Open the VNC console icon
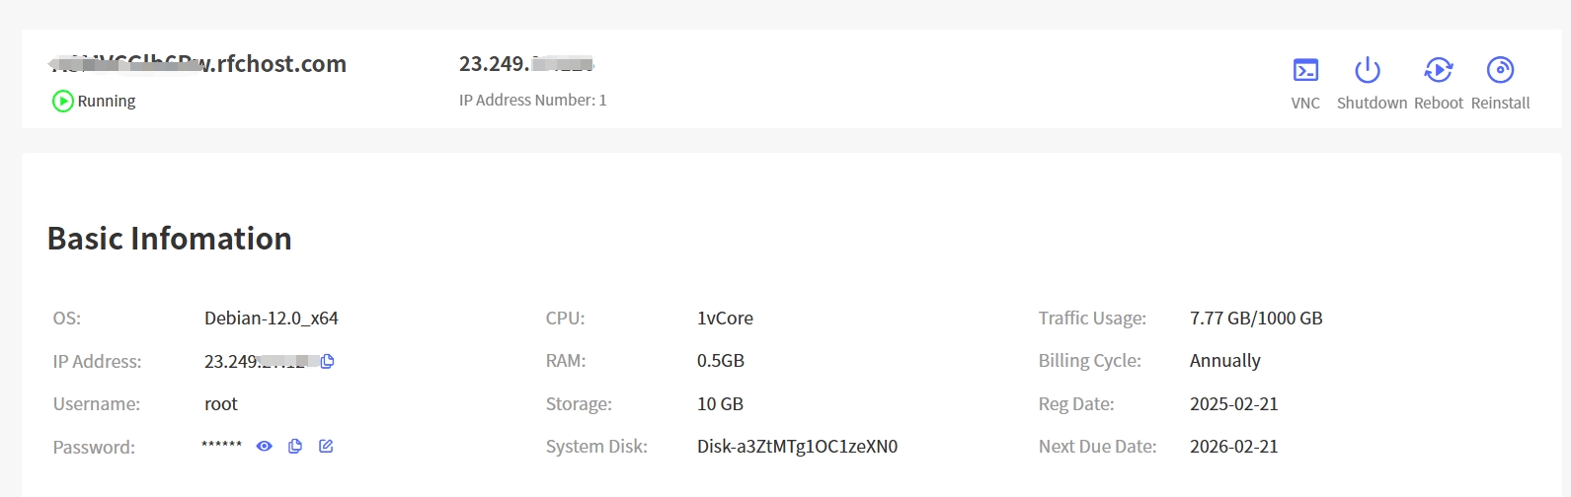Viewport: 1571px width, 497px height. coord(1305,70)
